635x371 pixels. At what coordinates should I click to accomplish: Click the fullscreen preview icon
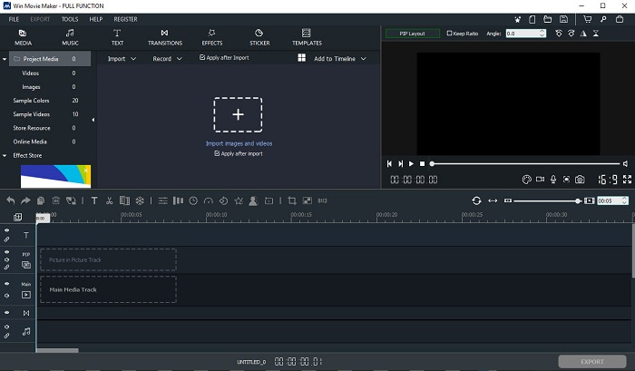click(x=628, y=179)
